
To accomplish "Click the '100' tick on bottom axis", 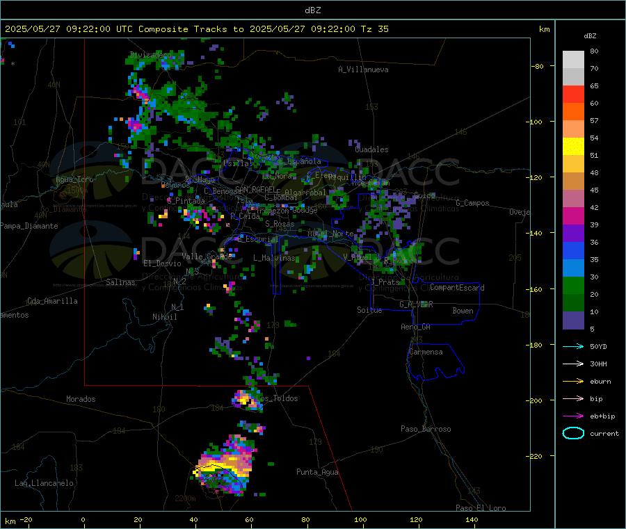I will coord(360,519).
